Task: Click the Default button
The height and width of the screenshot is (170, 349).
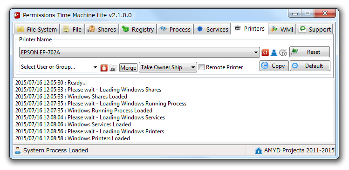Action: click(310, 66)
